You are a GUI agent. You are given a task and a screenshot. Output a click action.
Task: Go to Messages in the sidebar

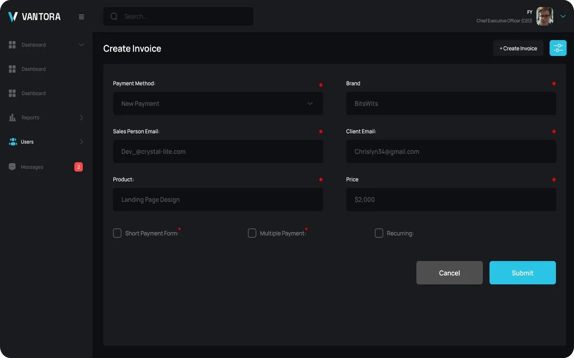coord(46,167)
